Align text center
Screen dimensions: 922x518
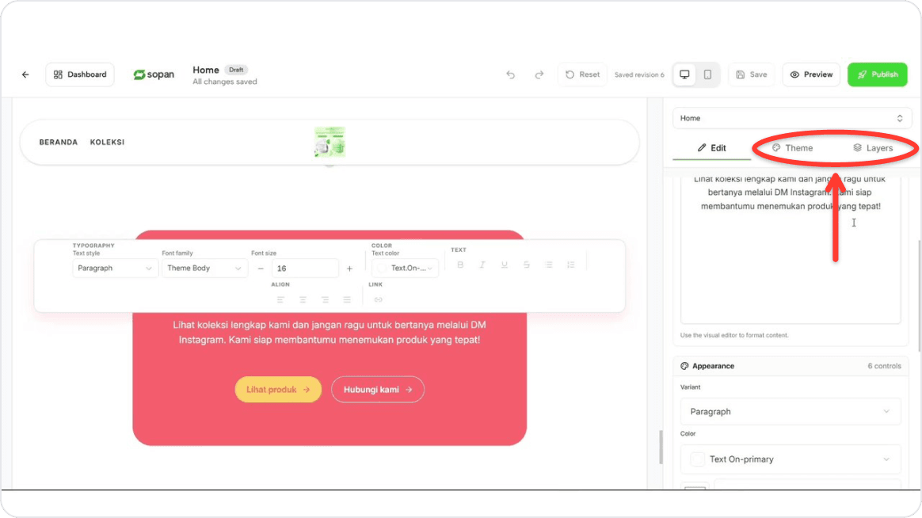[303, 300]
